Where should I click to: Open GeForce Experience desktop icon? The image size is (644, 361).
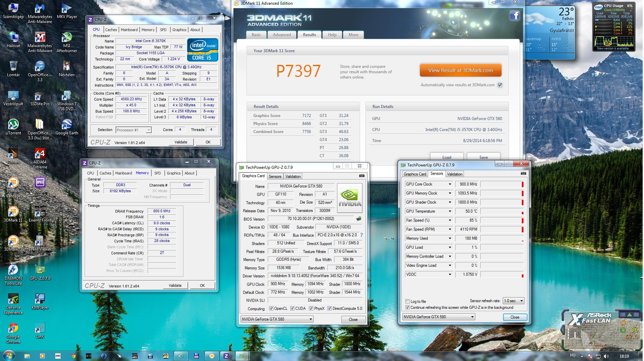point(13,304)
